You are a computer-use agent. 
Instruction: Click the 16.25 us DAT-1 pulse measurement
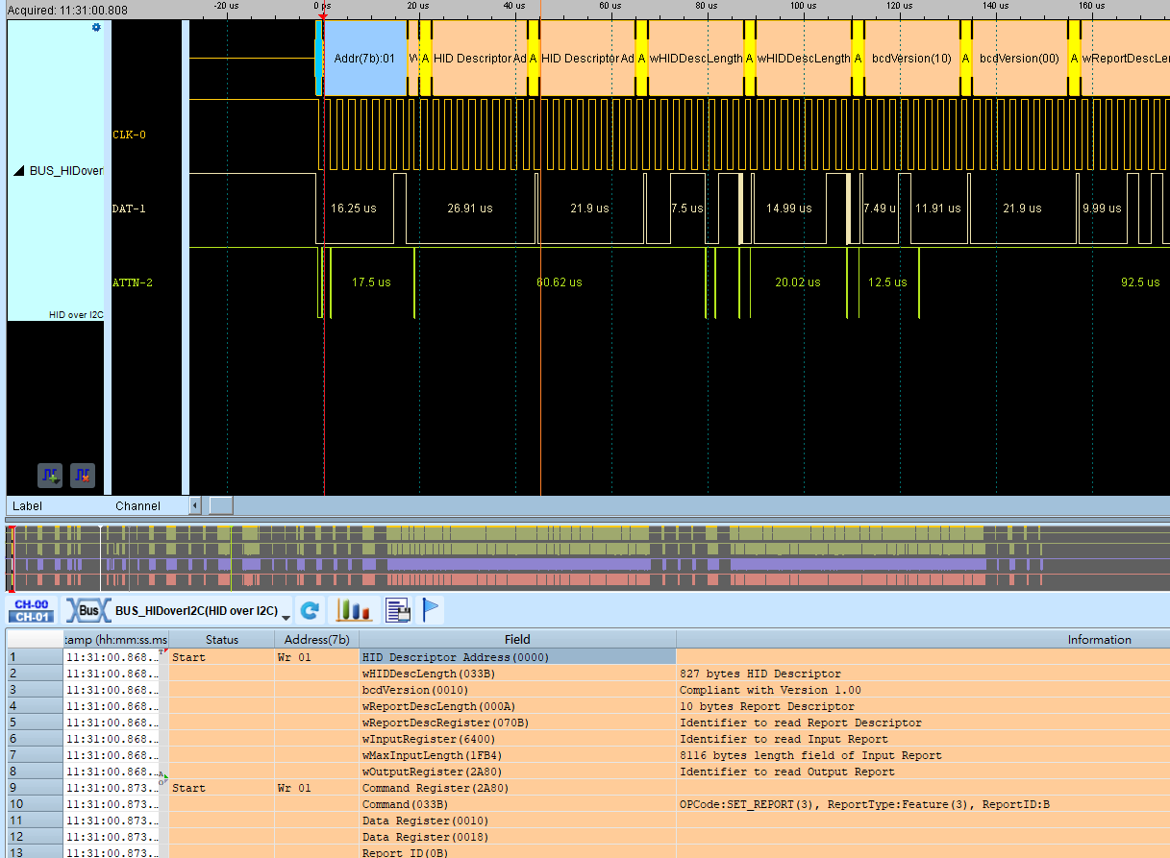point(353,208)
